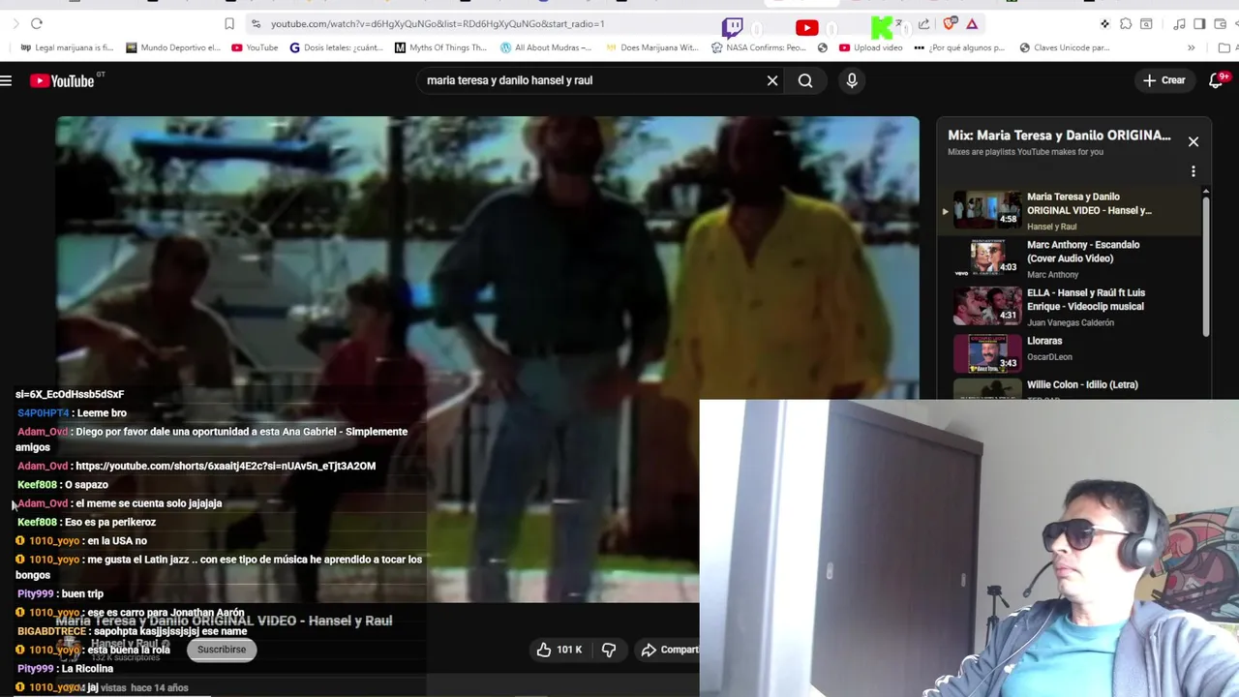Screen dimensions: 1239x697
Task: Open the music note playlist icon
Action: point(1179,23)
